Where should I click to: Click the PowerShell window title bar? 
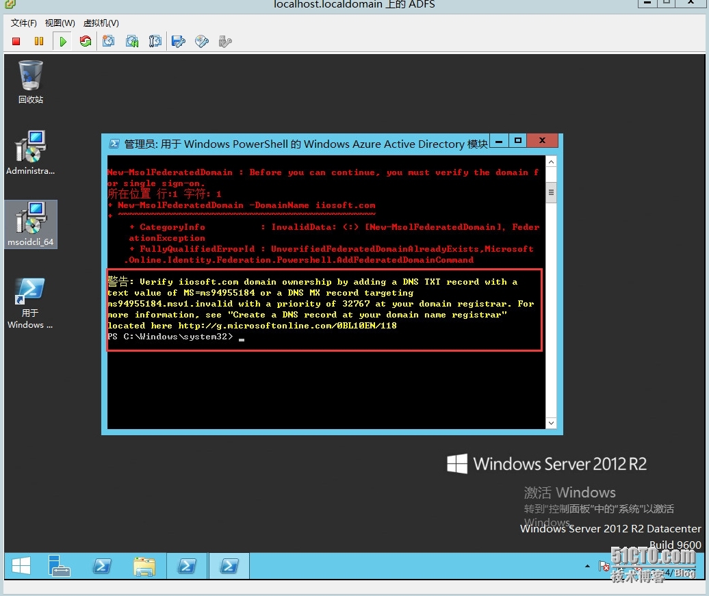[298, 144]
